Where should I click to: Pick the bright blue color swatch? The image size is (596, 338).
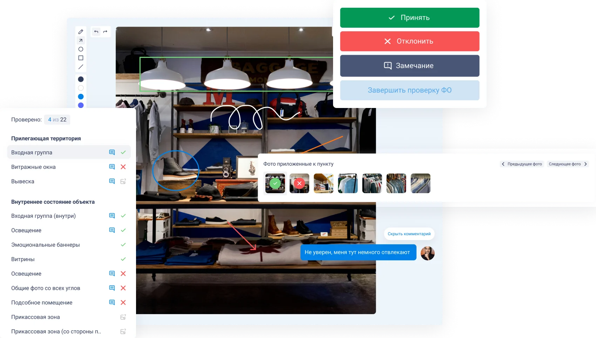[81, 96]
